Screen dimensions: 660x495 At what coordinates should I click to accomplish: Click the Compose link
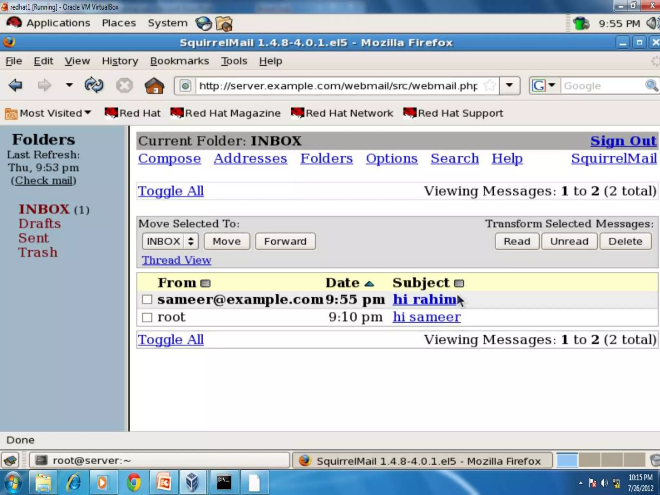tap(170, 158)
